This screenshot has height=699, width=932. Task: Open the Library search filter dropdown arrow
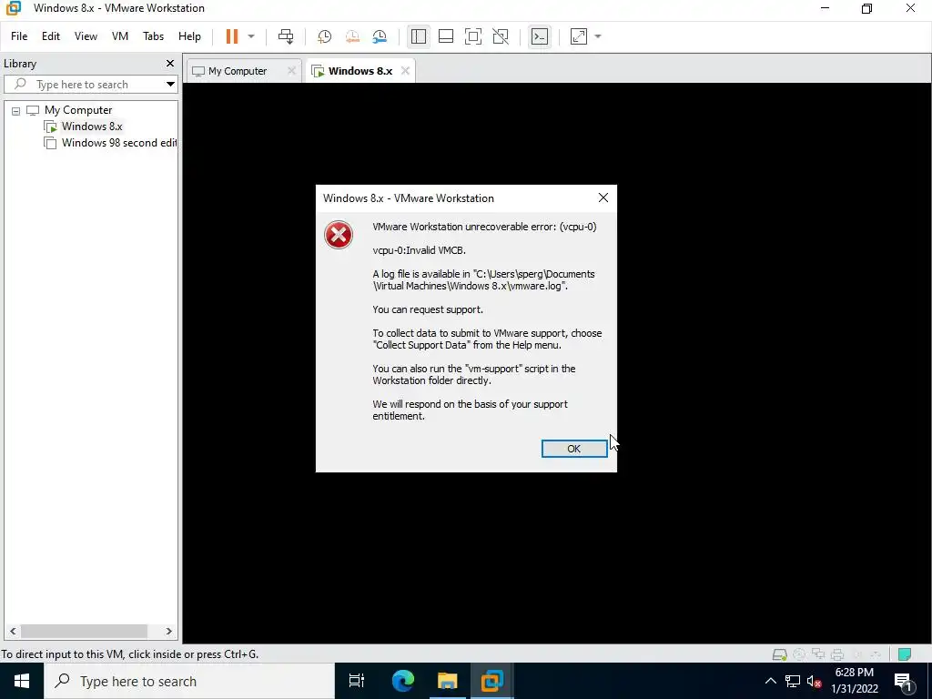(170, 85)
